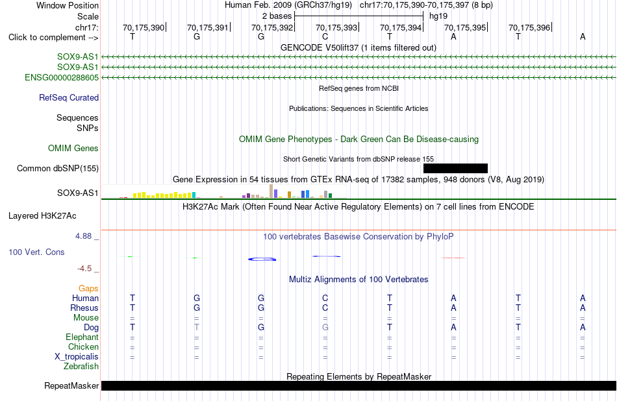Click 'Multiz Alignments of 100 Vertebrates' title
The height and width of the screenshot is (401, 617).
pos(359,280)
